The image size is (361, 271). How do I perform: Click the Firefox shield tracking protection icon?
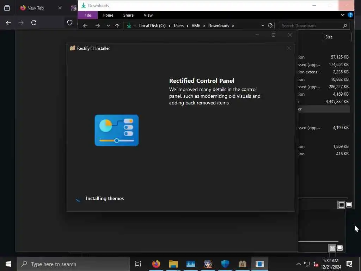(x=70, y=23)
